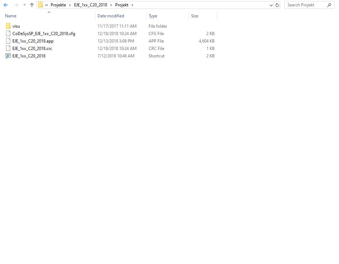
Task: Expand chevron after Projekte breadcrumb
Action: click(x=70, y=5)
